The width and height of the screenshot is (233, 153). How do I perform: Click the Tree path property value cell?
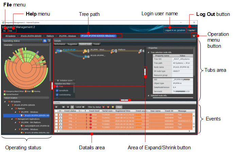[x=182, y=63]
